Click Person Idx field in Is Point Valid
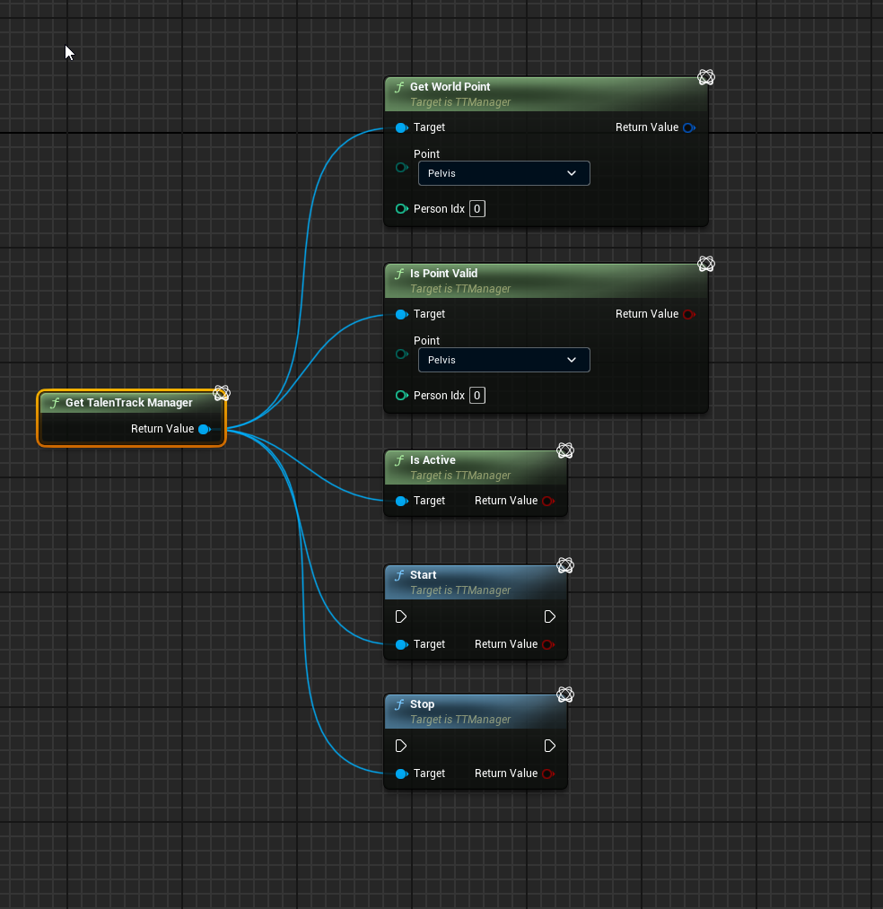This screenshot has height=909, width=883. click(x=477, y=396)
